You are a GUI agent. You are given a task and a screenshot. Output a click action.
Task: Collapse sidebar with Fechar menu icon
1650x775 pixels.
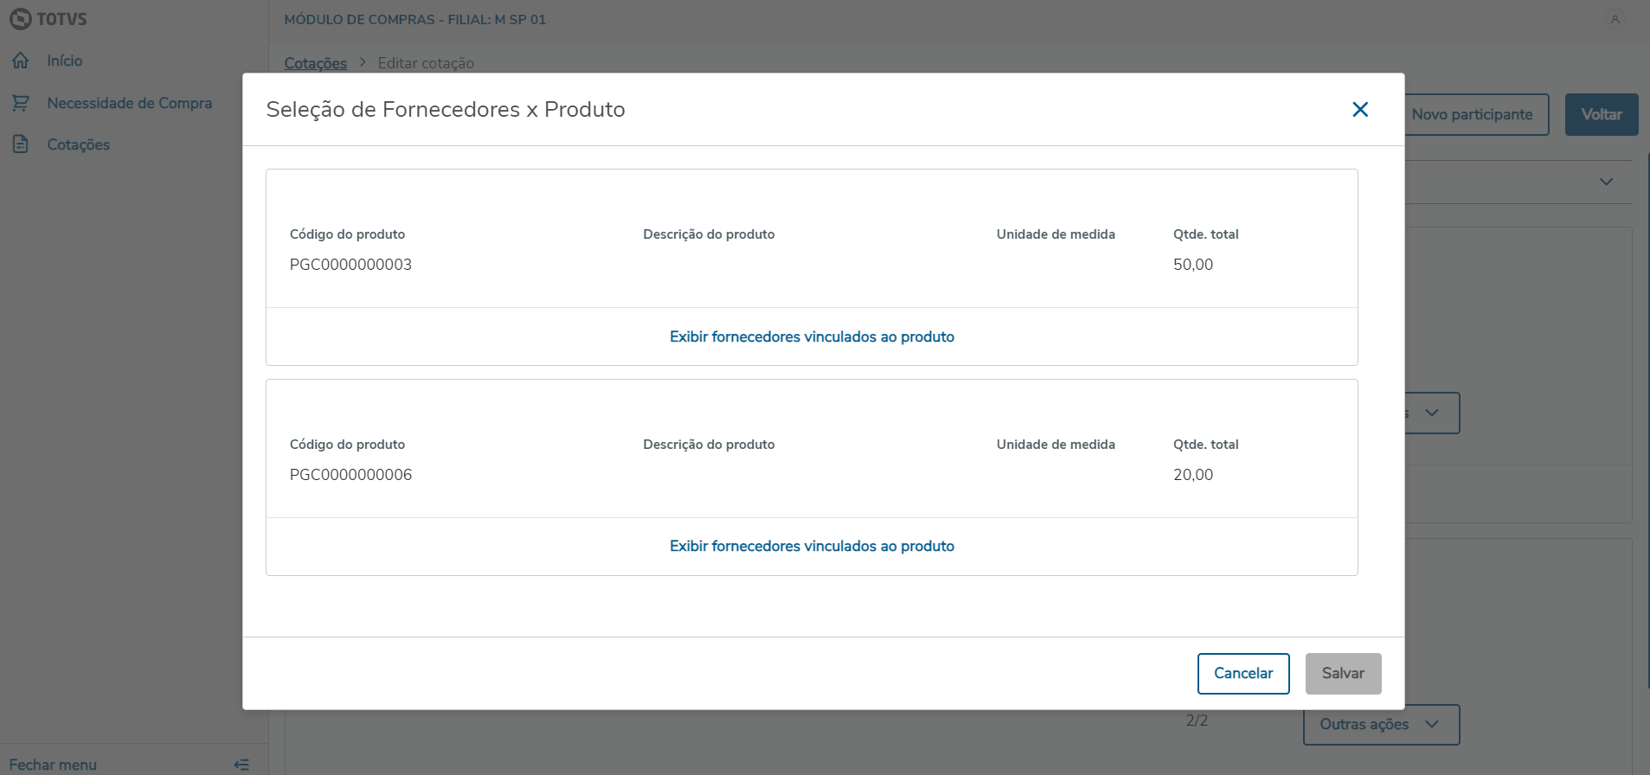pos(241,765)
